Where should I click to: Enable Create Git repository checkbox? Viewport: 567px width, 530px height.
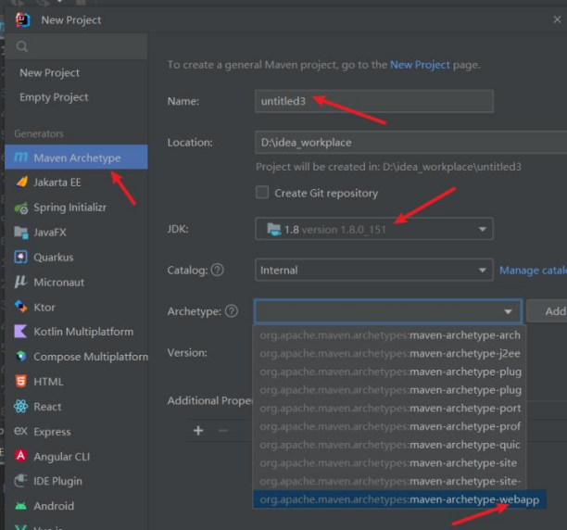pyautogui.click(x=262, y=193)
